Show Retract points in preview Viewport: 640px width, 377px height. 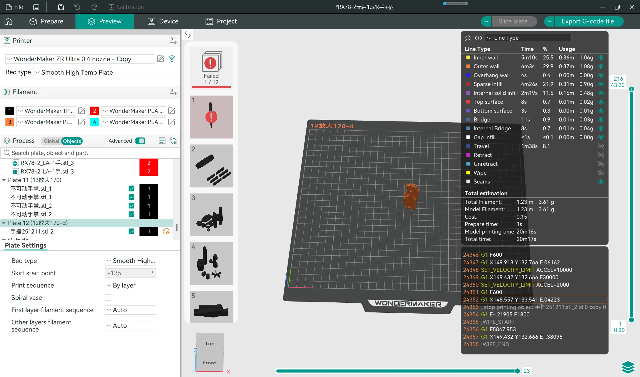(x=601, y=155)
